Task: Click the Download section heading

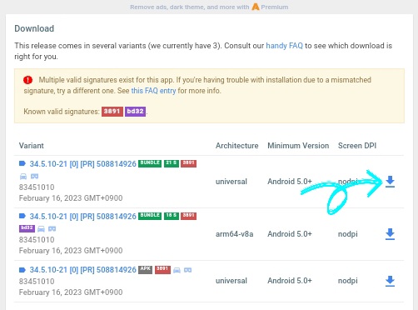Action: click(34, 28)
